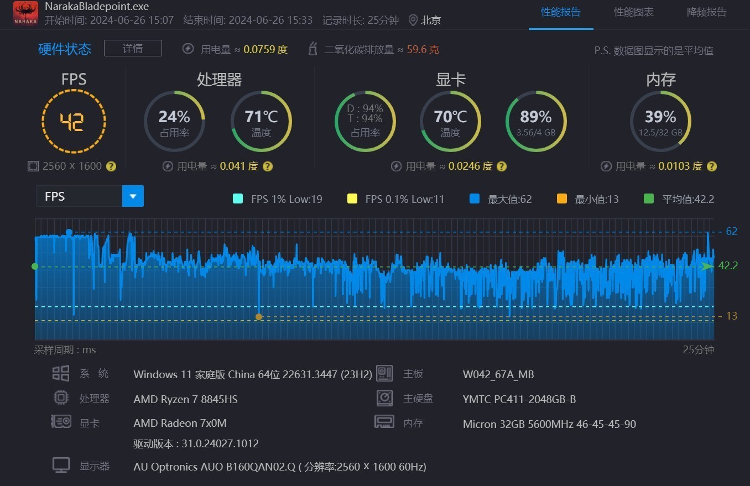750x486 pixels.
Task: Open the 详情 hardware details button
Action: [x=133, y=48]
